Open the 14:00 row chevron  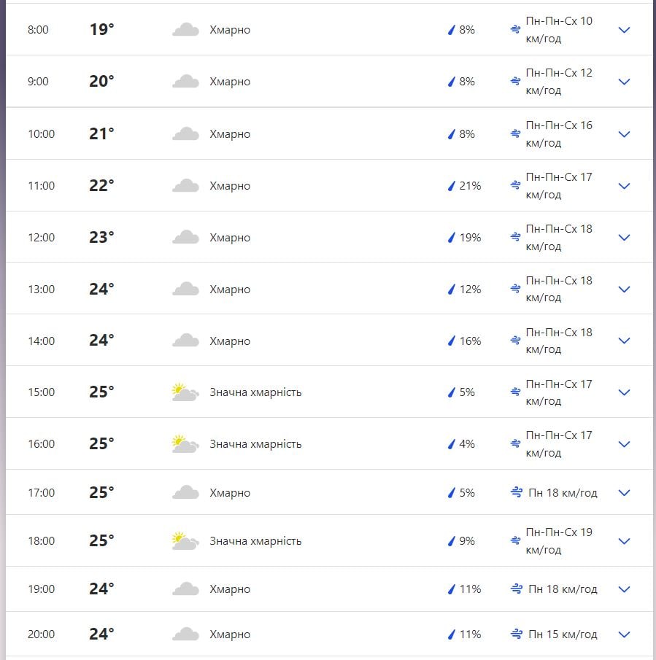(x=624, y=341)
